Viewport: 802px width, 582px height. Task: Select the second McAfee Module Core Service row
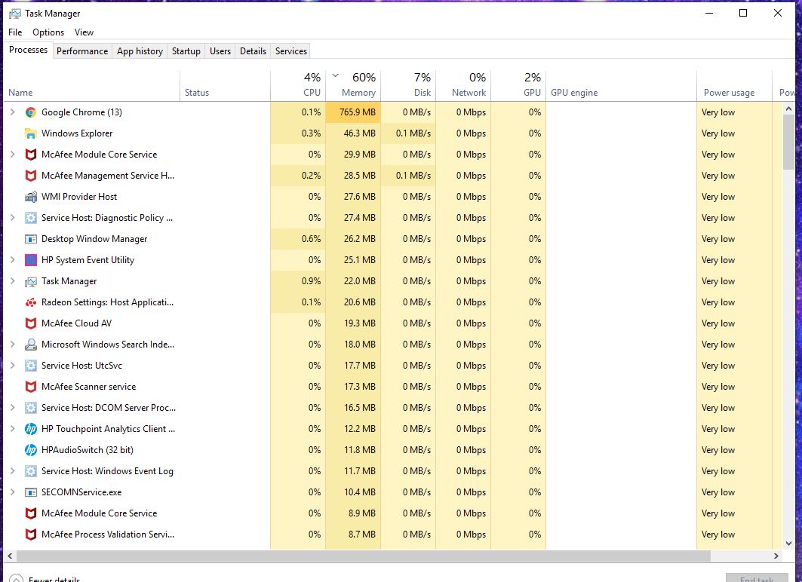[x=393, y=513]
